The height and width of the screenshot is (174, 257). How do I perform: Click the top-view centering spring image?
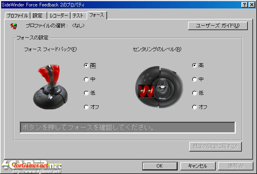pyautogui.click(x=159, y=87)
